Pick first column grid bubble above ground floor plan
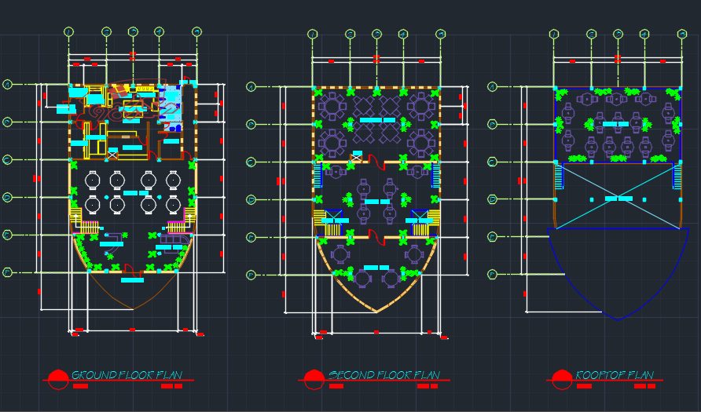701x412 pixels. coord(68,32)
